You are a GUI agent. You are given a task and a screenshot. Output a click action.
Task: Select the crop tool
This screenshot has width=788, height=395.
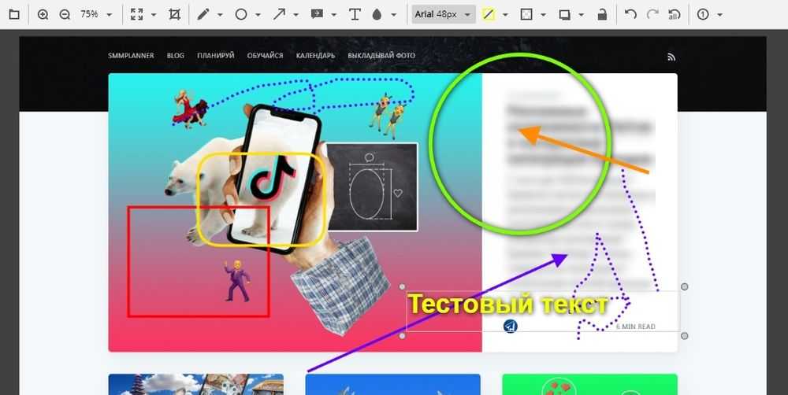coord(174,14)
